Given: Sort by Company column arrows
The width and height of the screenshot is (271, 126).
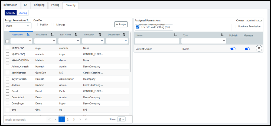Looking at the screenshot, I should (100, 35).
